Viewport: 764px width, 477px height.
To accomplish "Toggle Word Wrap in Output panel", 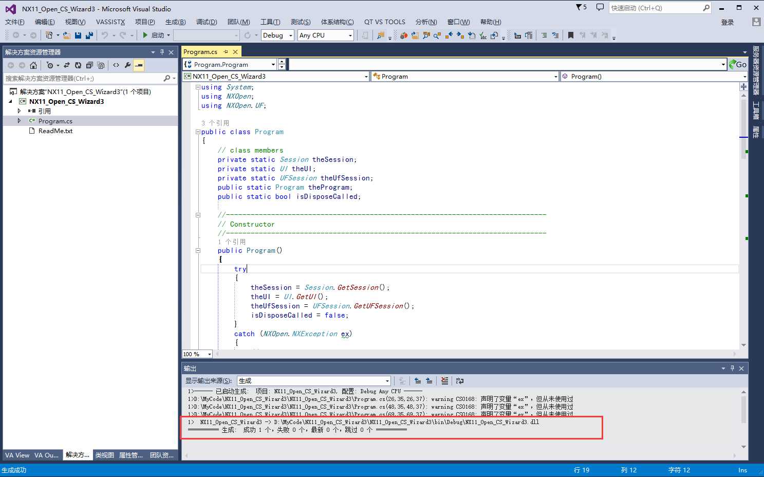I will tap(460, 381).
